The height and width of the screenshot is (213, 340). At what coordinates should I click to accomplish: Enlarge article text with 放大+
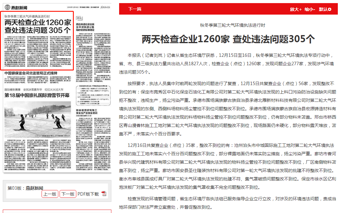(x=296, y=9)
